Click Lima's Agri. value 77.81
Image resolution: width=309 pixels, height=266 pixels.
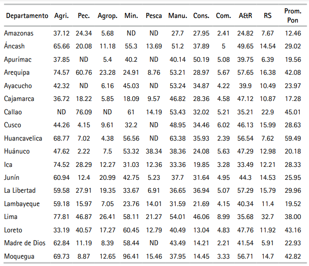(61, 217)
